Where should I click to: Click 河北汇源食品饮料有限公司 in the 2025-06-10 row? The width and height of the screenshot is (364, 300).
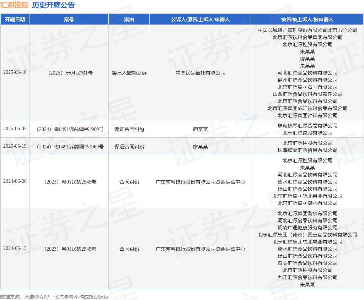[x=307, y=73]
